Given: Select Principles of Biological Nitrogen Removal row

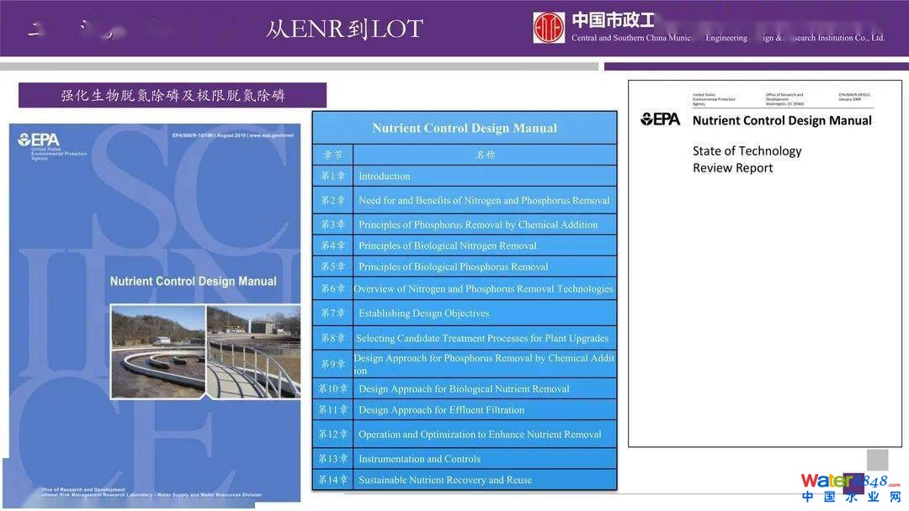Looking at the screenshot, I should (x=447, y=246).
